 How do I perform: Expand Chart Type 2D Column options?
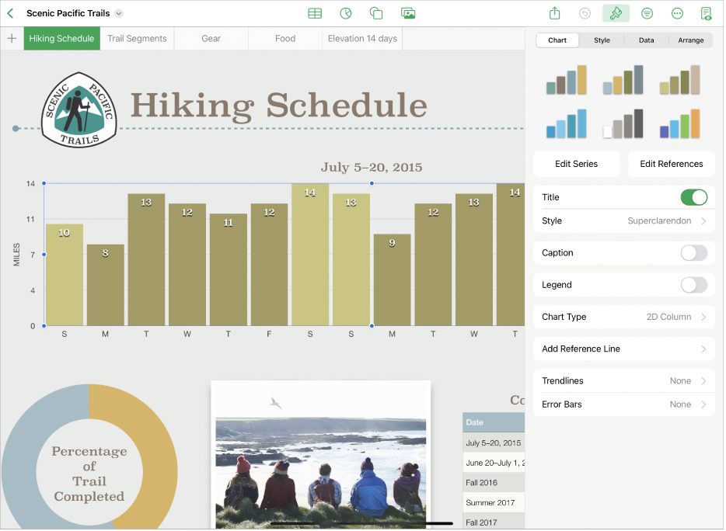(623, 317)
